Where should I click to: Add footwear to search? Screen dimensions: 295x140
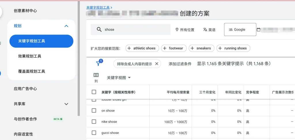[174, 48]
